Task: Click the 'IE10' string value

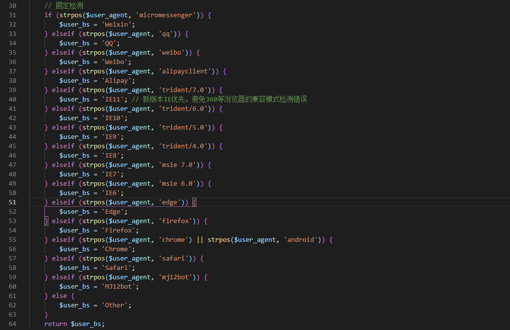Action: click(112, 118)
